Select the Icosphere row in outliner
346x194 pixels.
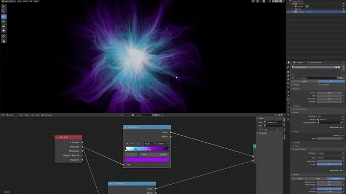(x=316, y=12)
